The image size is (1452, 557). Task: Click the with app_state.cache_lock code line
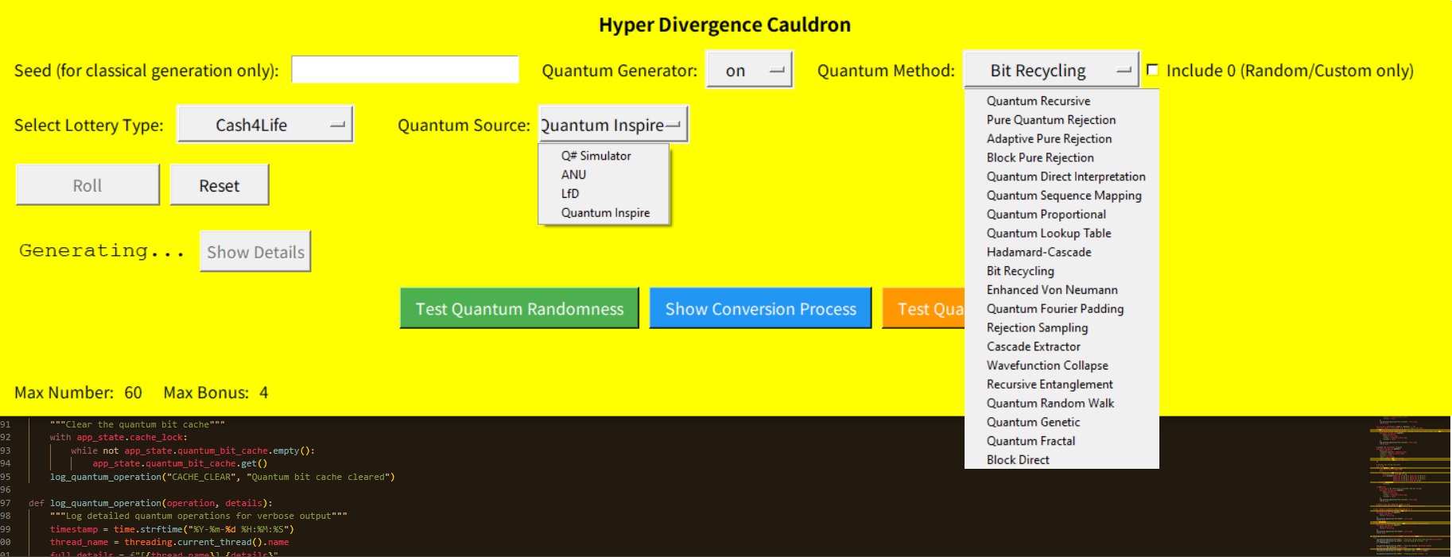pyautogui.click(x=118, y=437)
